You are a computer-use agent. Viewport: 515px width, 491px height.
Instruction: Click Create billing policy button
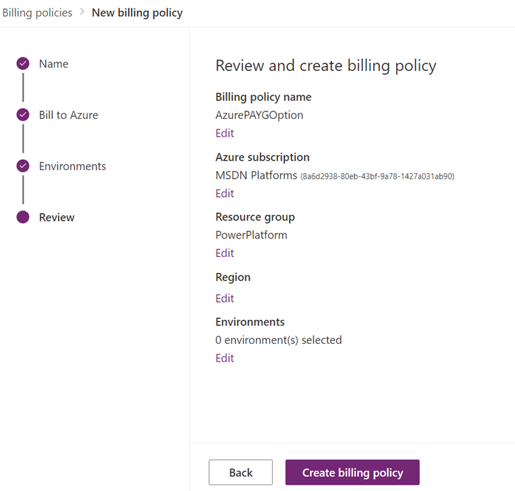(353, 472)
